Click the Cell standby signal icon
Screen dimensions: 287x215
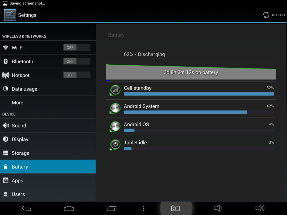(x=115, y=90)
